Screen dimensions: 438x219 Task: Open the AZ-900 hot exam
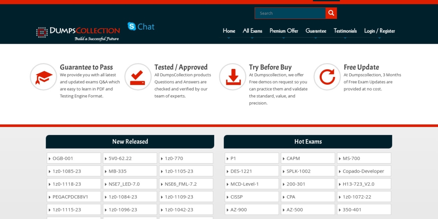tap(239, 210)
